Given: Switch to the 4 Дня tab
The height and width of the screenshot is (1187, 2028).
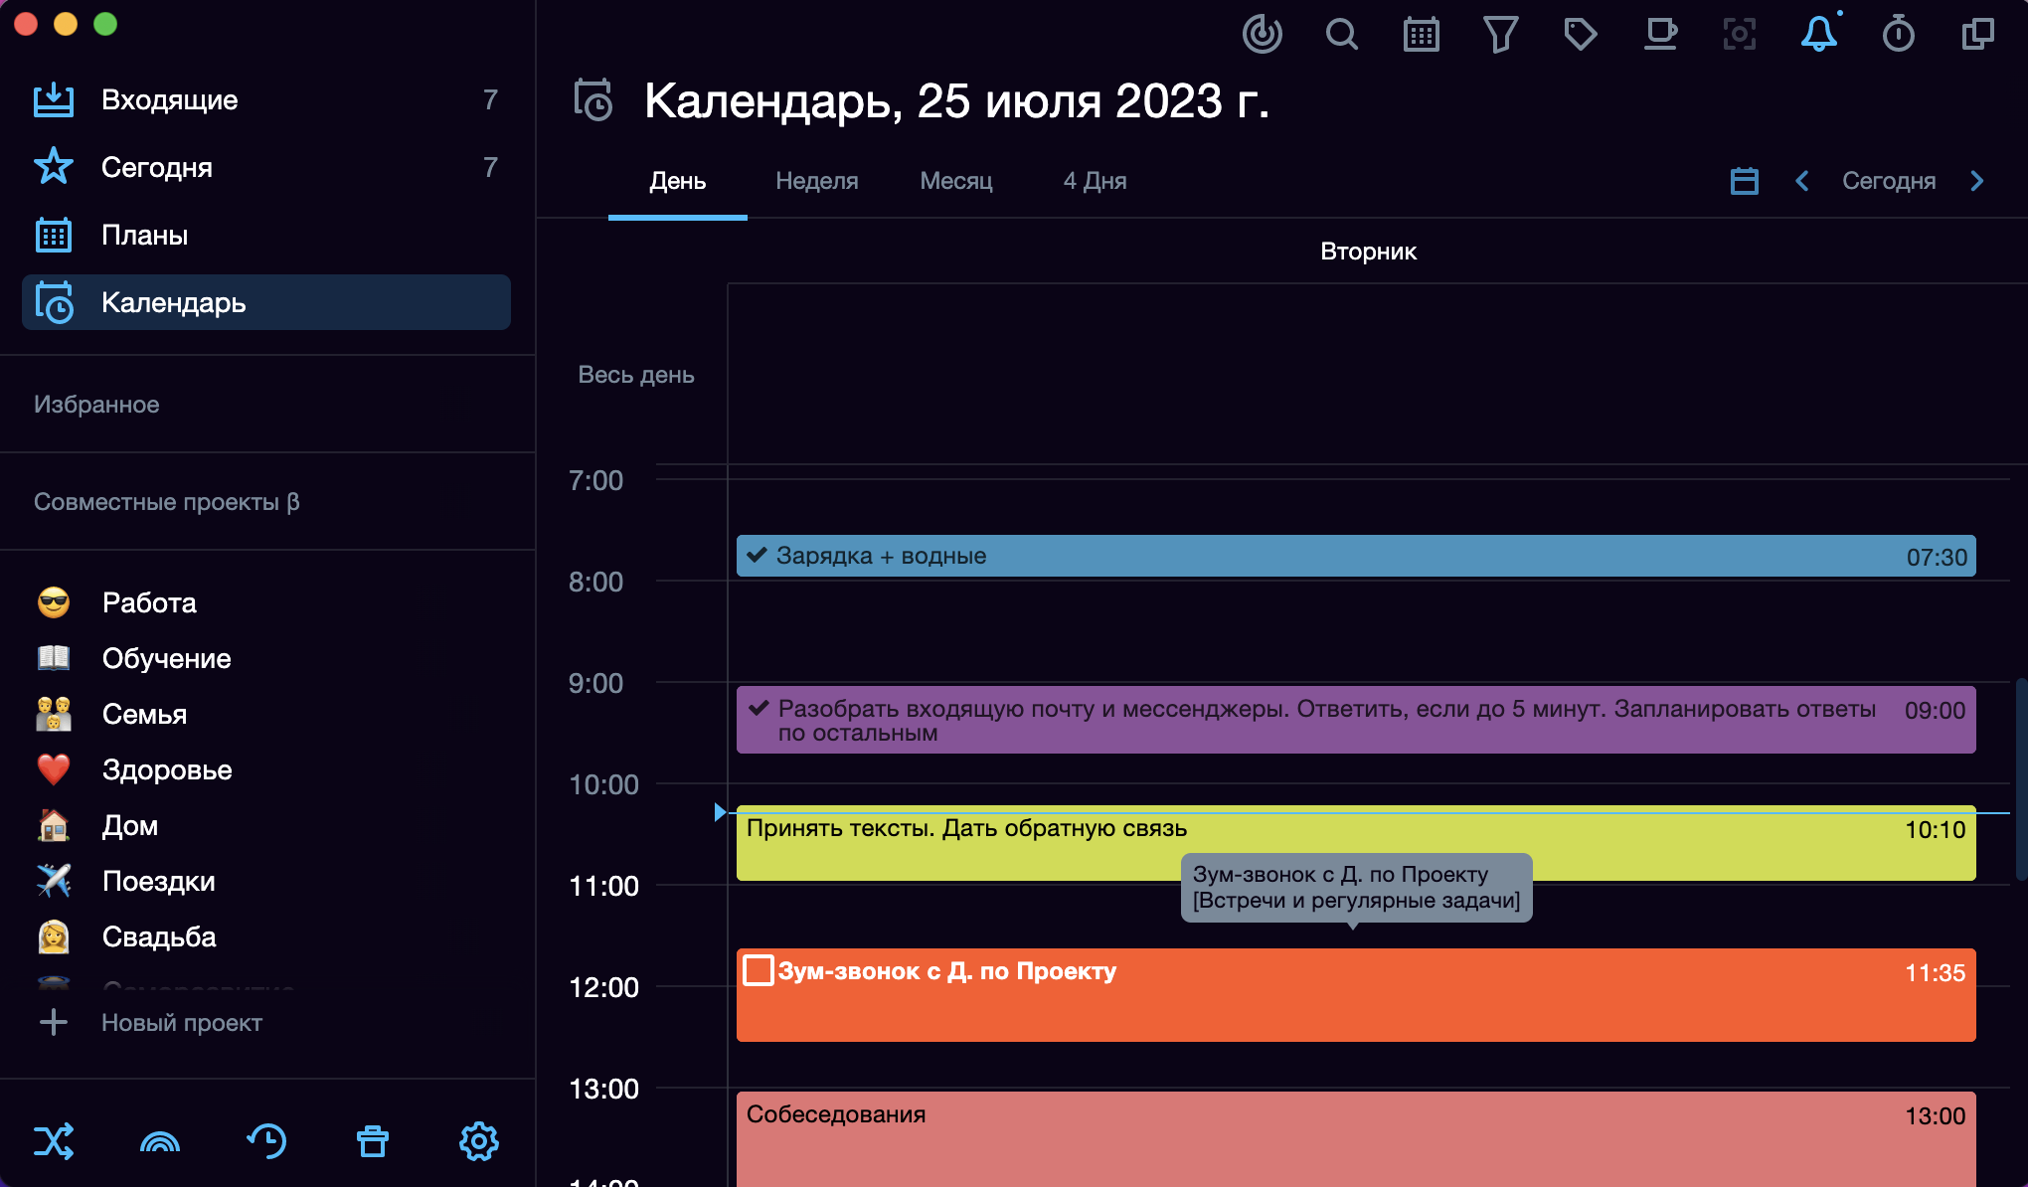Looking at the screenshot, I should pos(1096,181).
